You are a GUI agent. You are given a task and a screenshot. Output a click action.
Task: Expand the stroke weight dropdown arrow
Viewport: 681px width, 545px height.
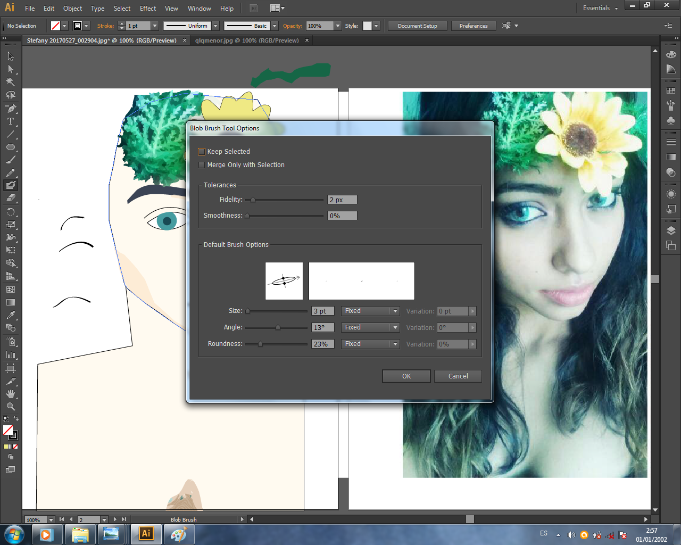155,26
